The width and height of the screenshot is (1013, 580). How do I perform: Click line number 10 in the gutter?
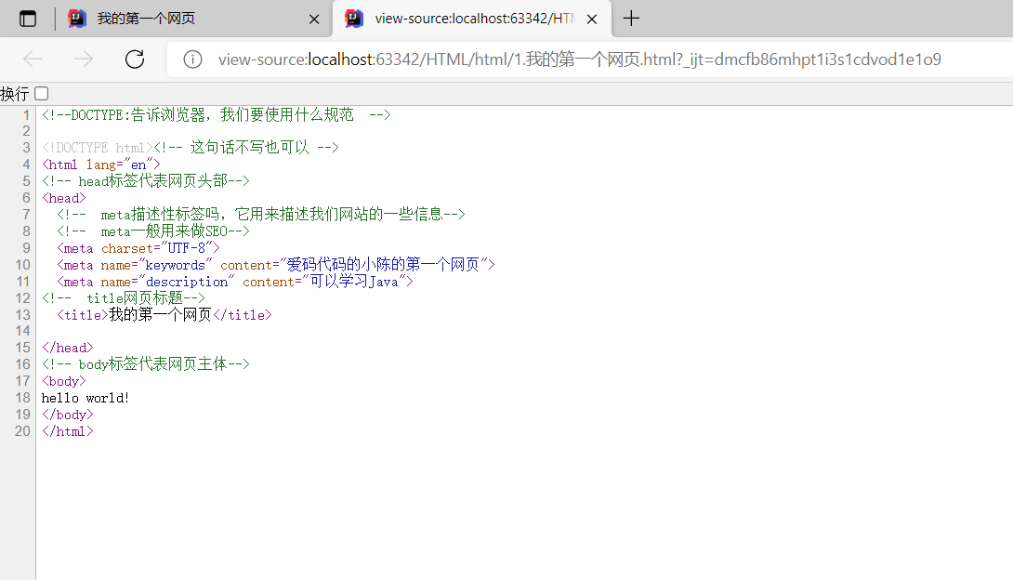(x=22, y=264)
